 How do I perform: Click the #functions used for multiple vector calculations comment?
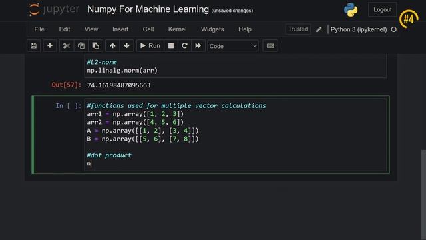(x=176, y=105)
